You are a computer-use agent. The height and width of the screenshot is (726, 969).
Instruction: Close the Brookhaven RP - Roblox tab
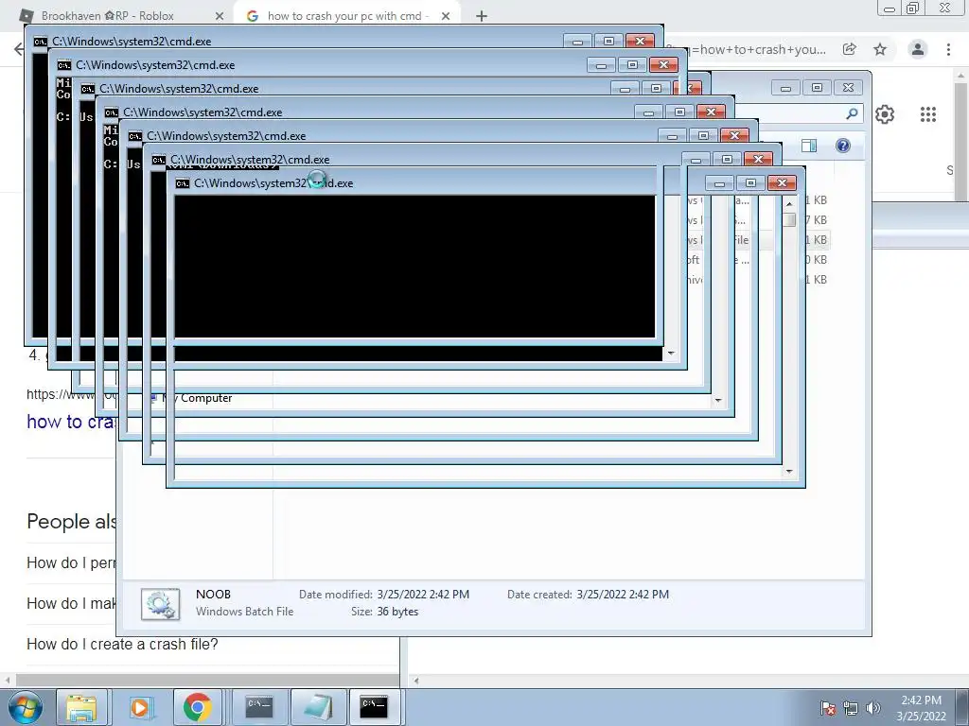point(219,16)
